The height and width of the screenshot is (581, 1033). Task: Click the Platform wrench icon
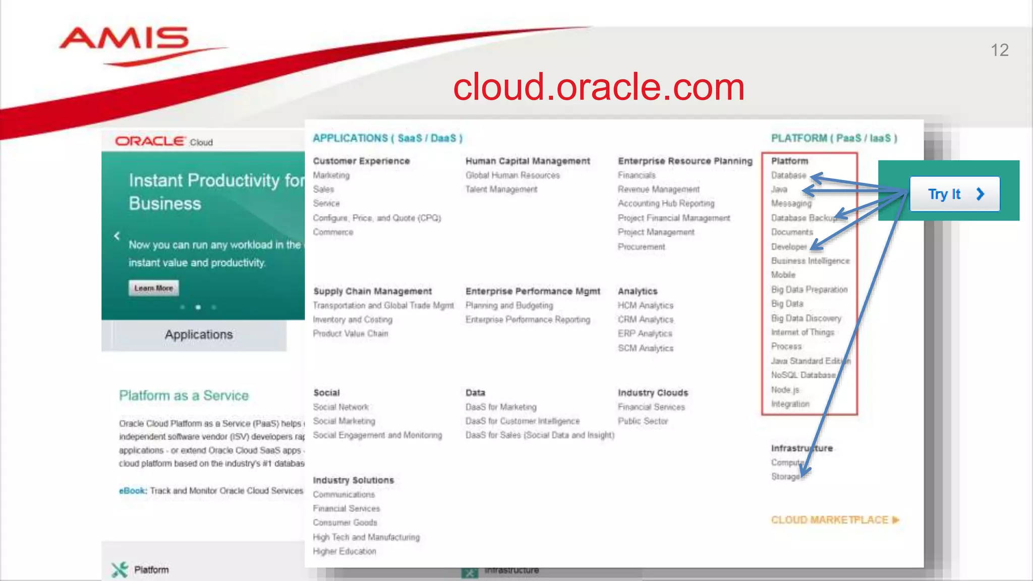[120, 570]
